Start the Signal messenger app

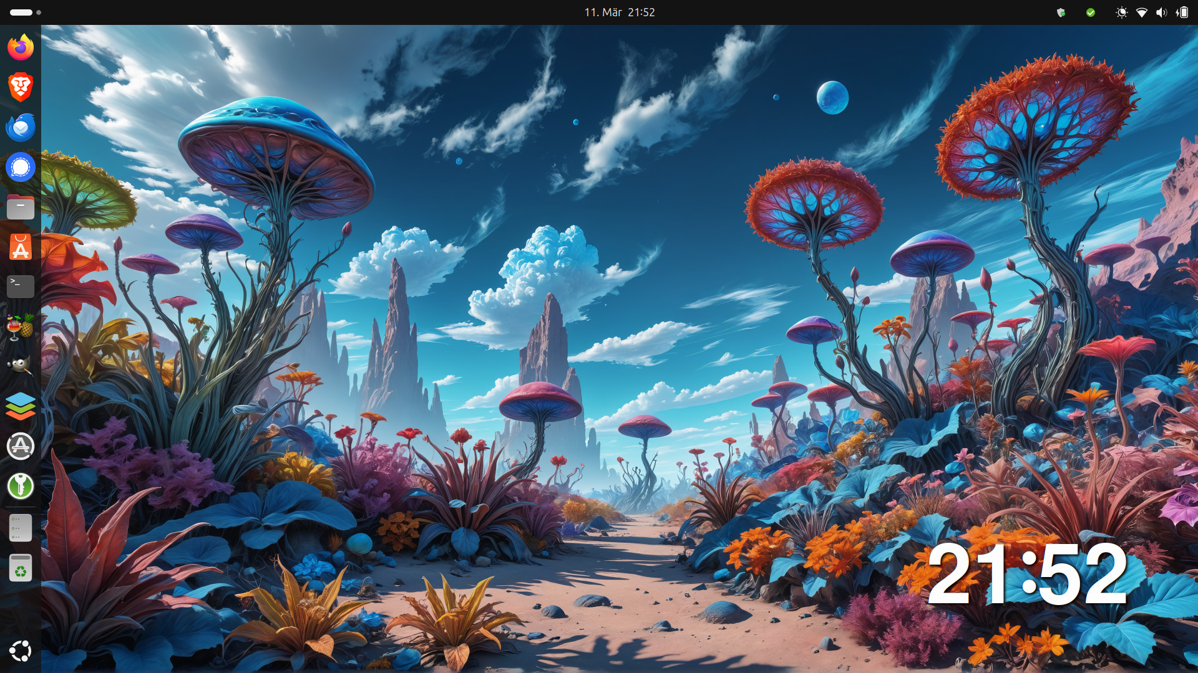[21, 167]
